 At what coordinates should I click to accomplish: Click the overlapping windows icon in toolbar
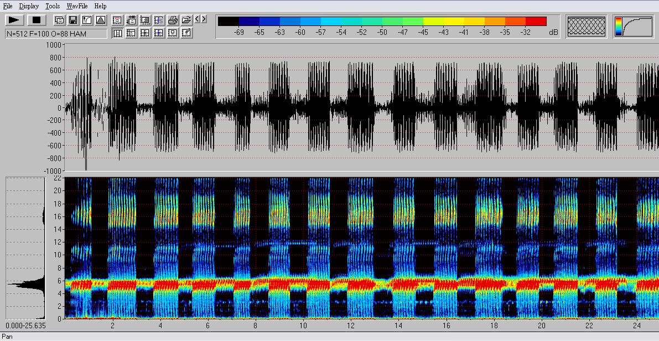(x=59, y=20)
